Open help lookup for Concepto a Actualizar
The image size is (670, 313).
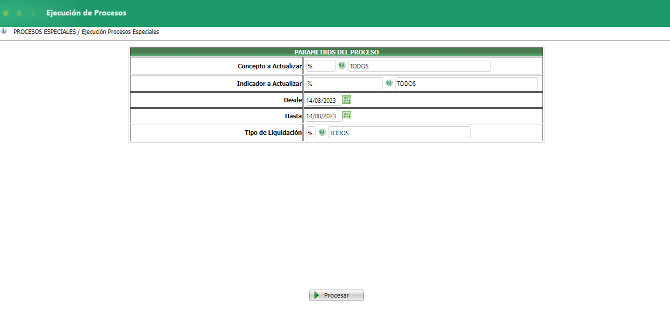click(342, 65)
